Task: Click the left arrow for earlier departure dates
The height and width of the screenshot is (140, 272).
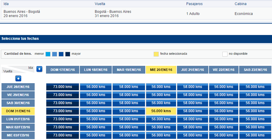Action: 39,69
